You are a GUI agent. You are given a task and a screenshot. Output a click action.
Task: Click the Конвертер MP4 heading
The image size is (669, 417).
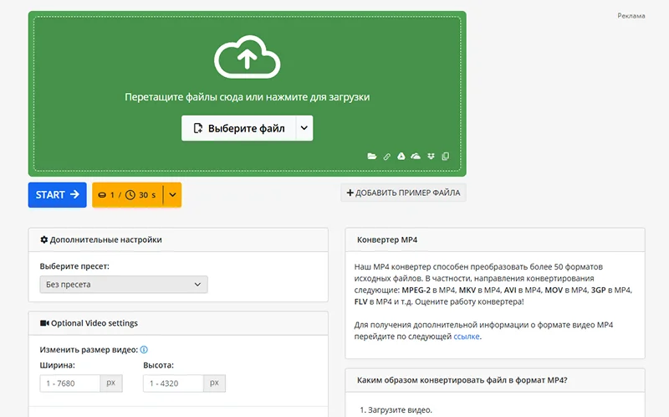tap(387, 239)
